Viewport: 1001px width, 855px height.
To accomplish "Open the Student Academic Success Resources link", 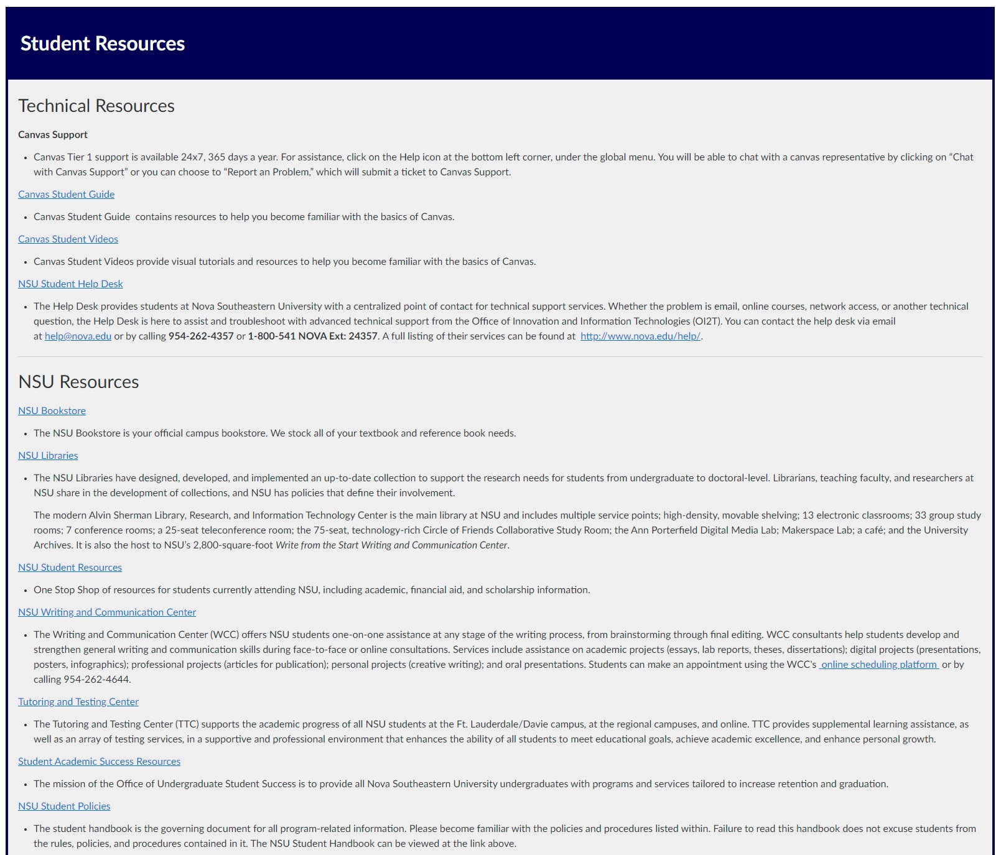I will 99,761.
